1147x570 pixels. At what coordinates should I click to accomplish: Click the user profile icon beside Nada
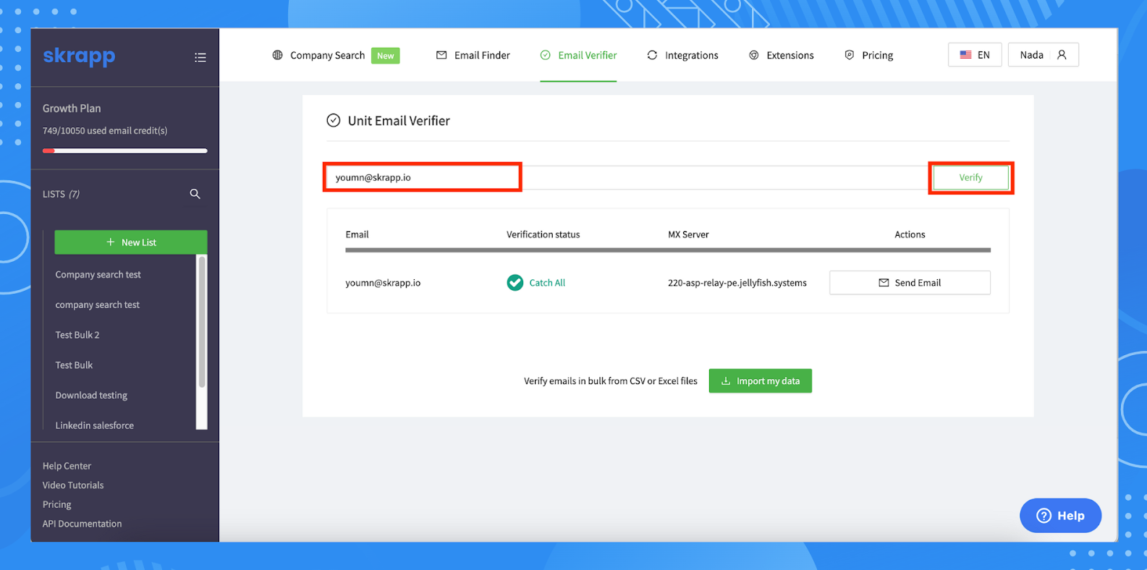[x=1062, y=55]
